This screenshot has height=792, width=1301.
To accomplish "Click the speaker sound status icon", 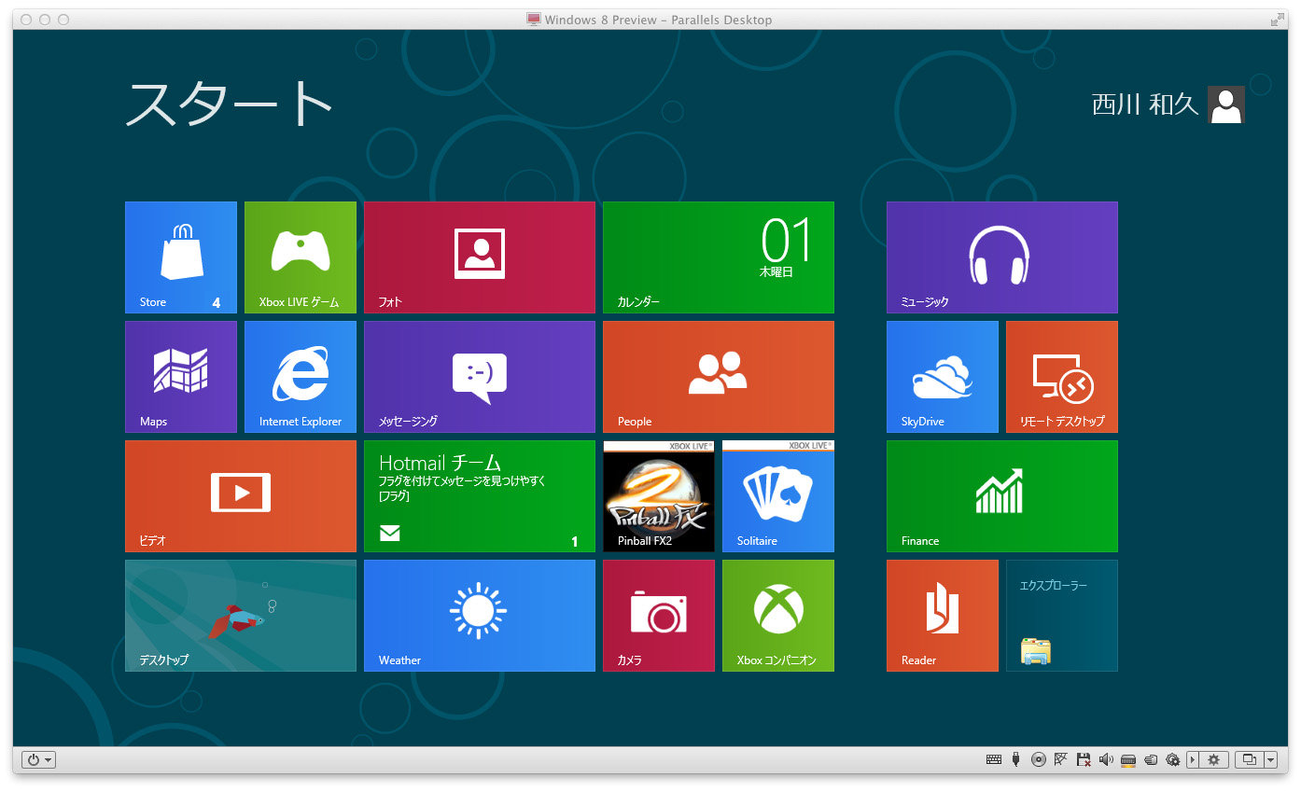I will pyautogui.click(x=1106, y=760).
